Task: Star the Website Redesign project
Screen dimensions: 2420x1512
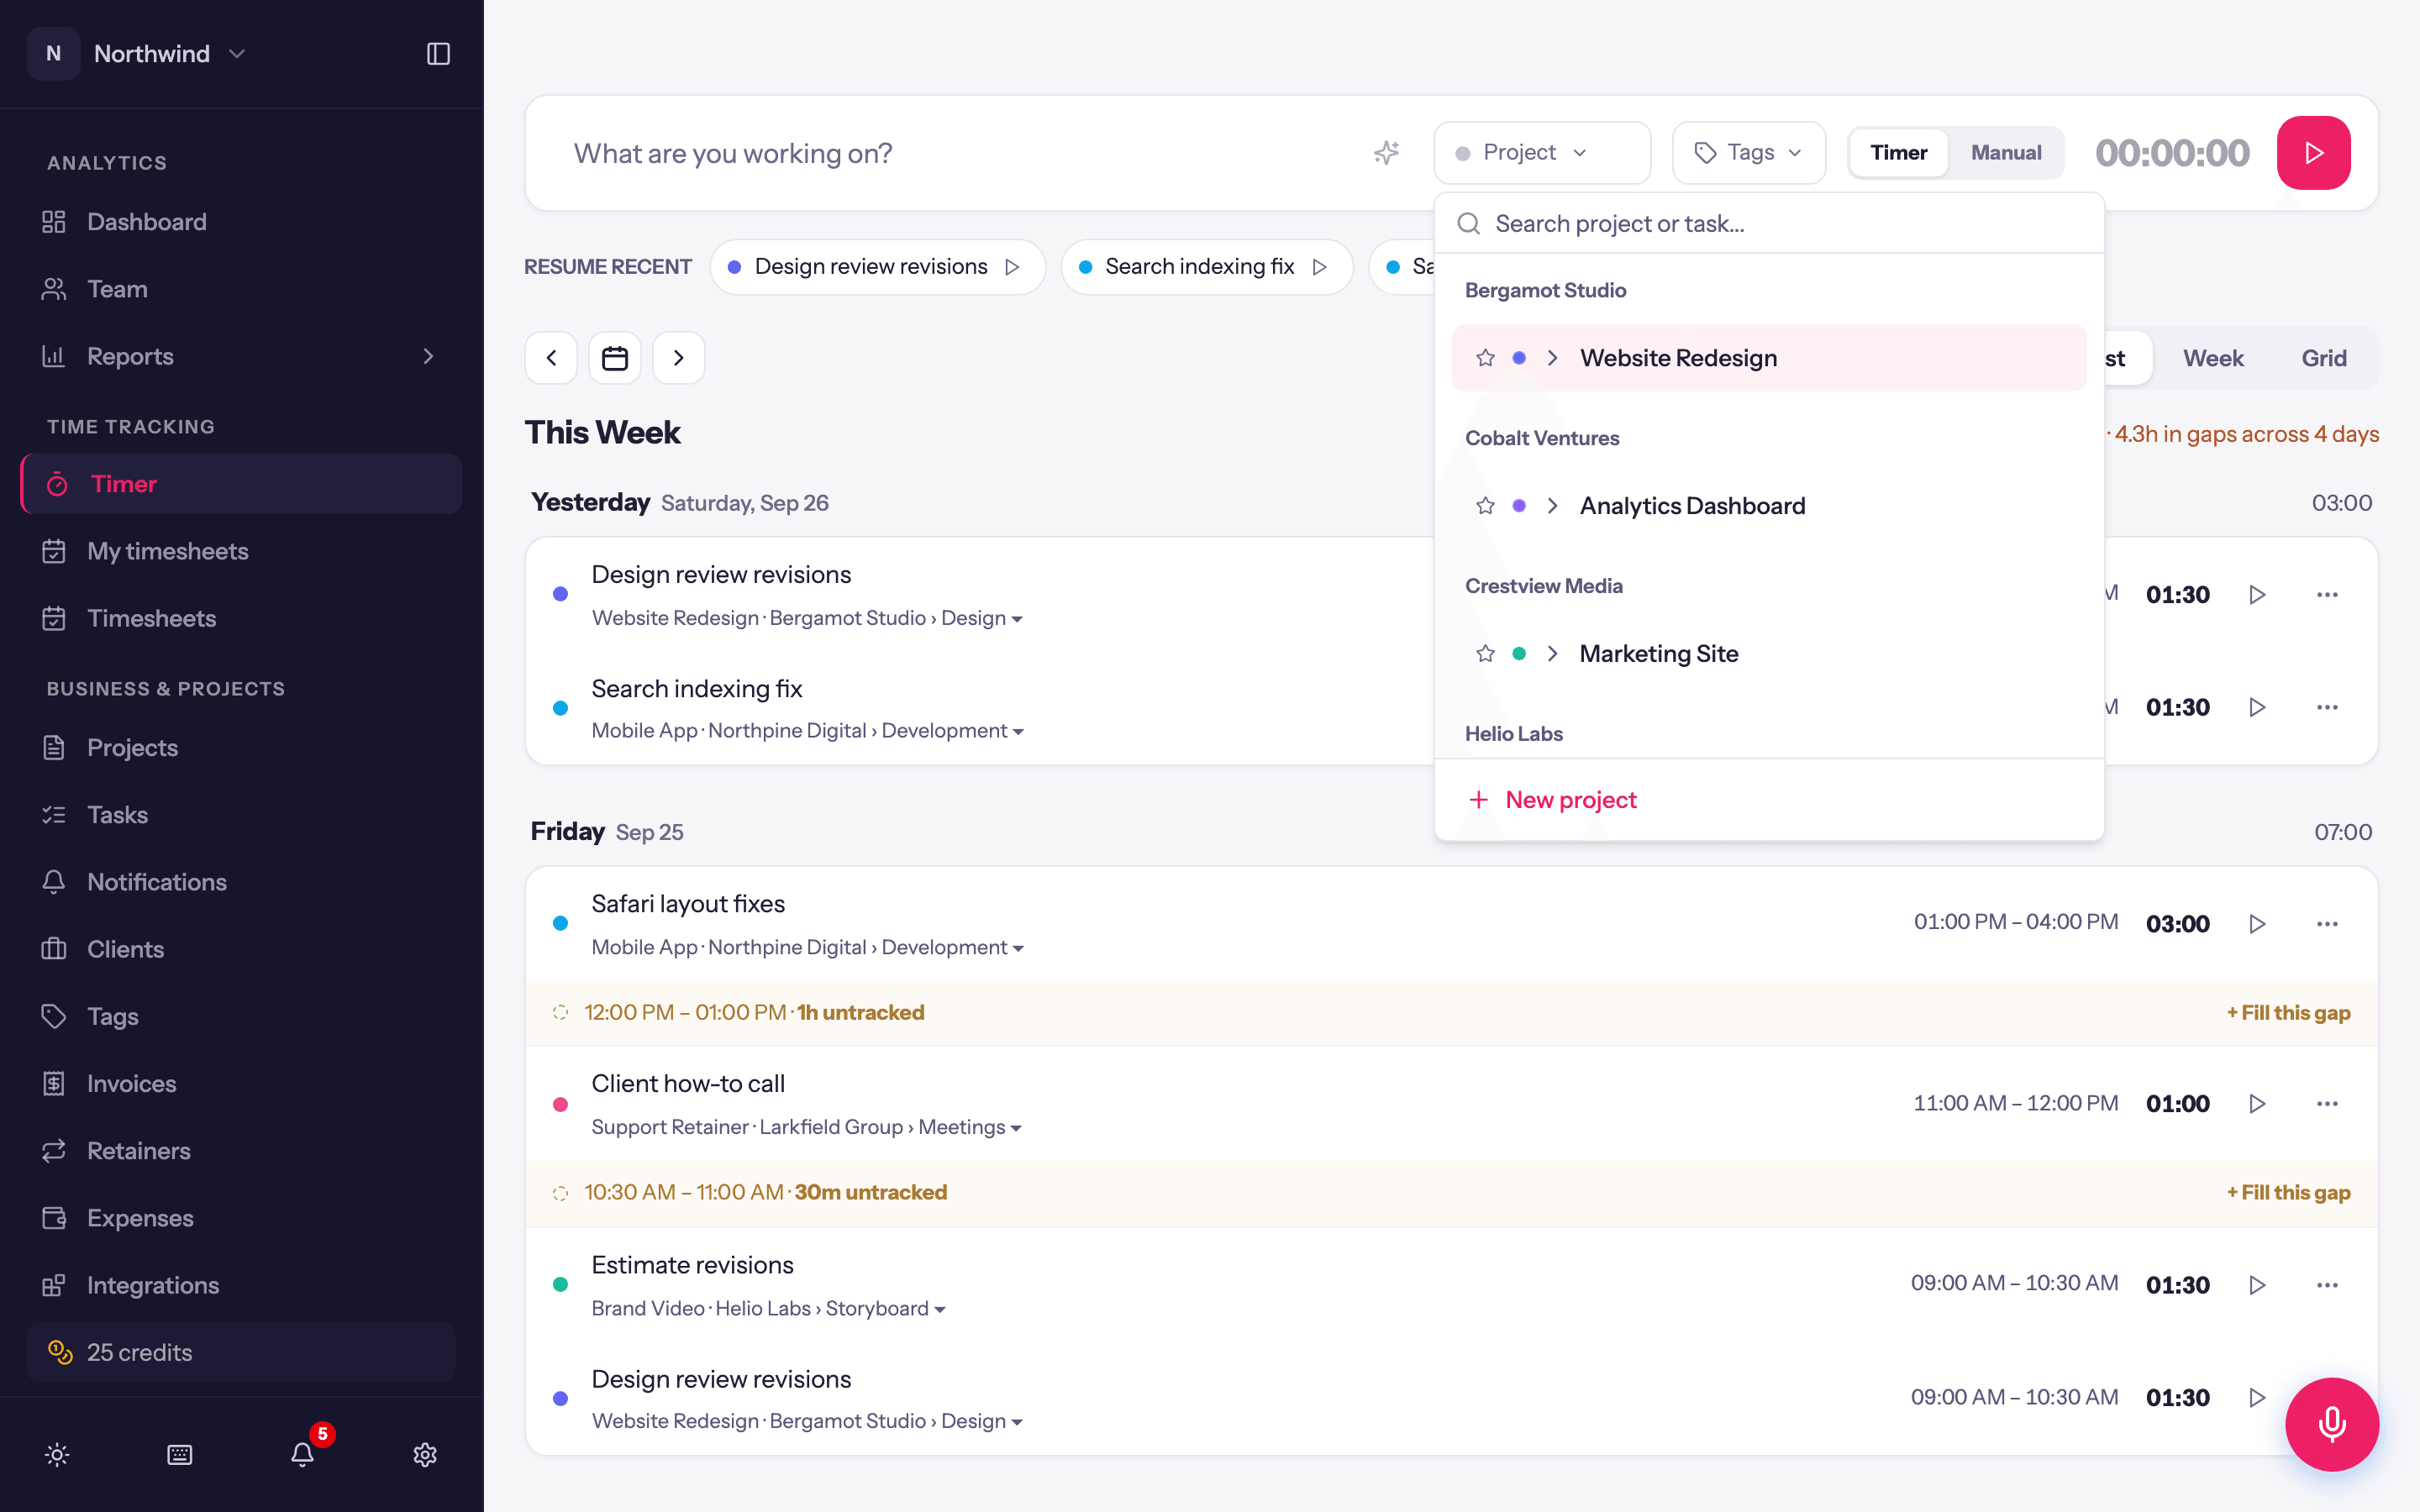Action: coord(1485,358)
